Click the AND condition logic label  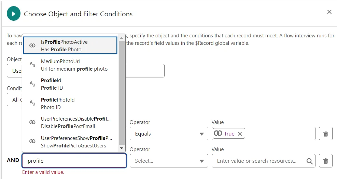(13, 160)
